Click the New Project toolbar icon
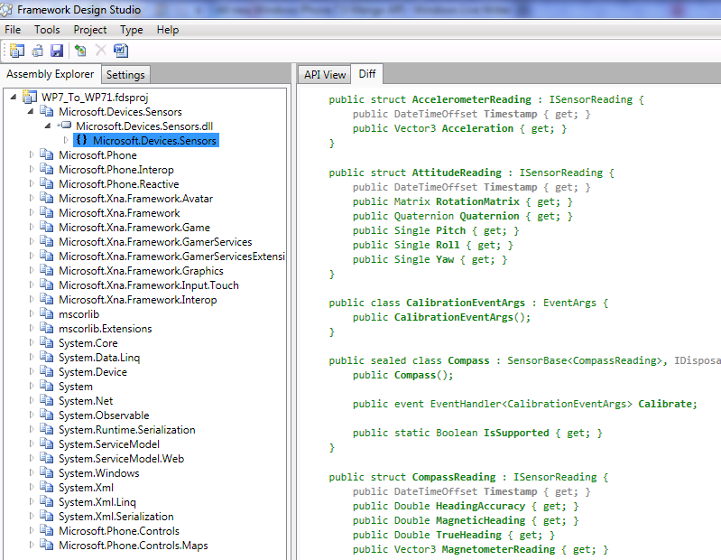This screenshot has width=721, height=560. [x=17, y=51]
